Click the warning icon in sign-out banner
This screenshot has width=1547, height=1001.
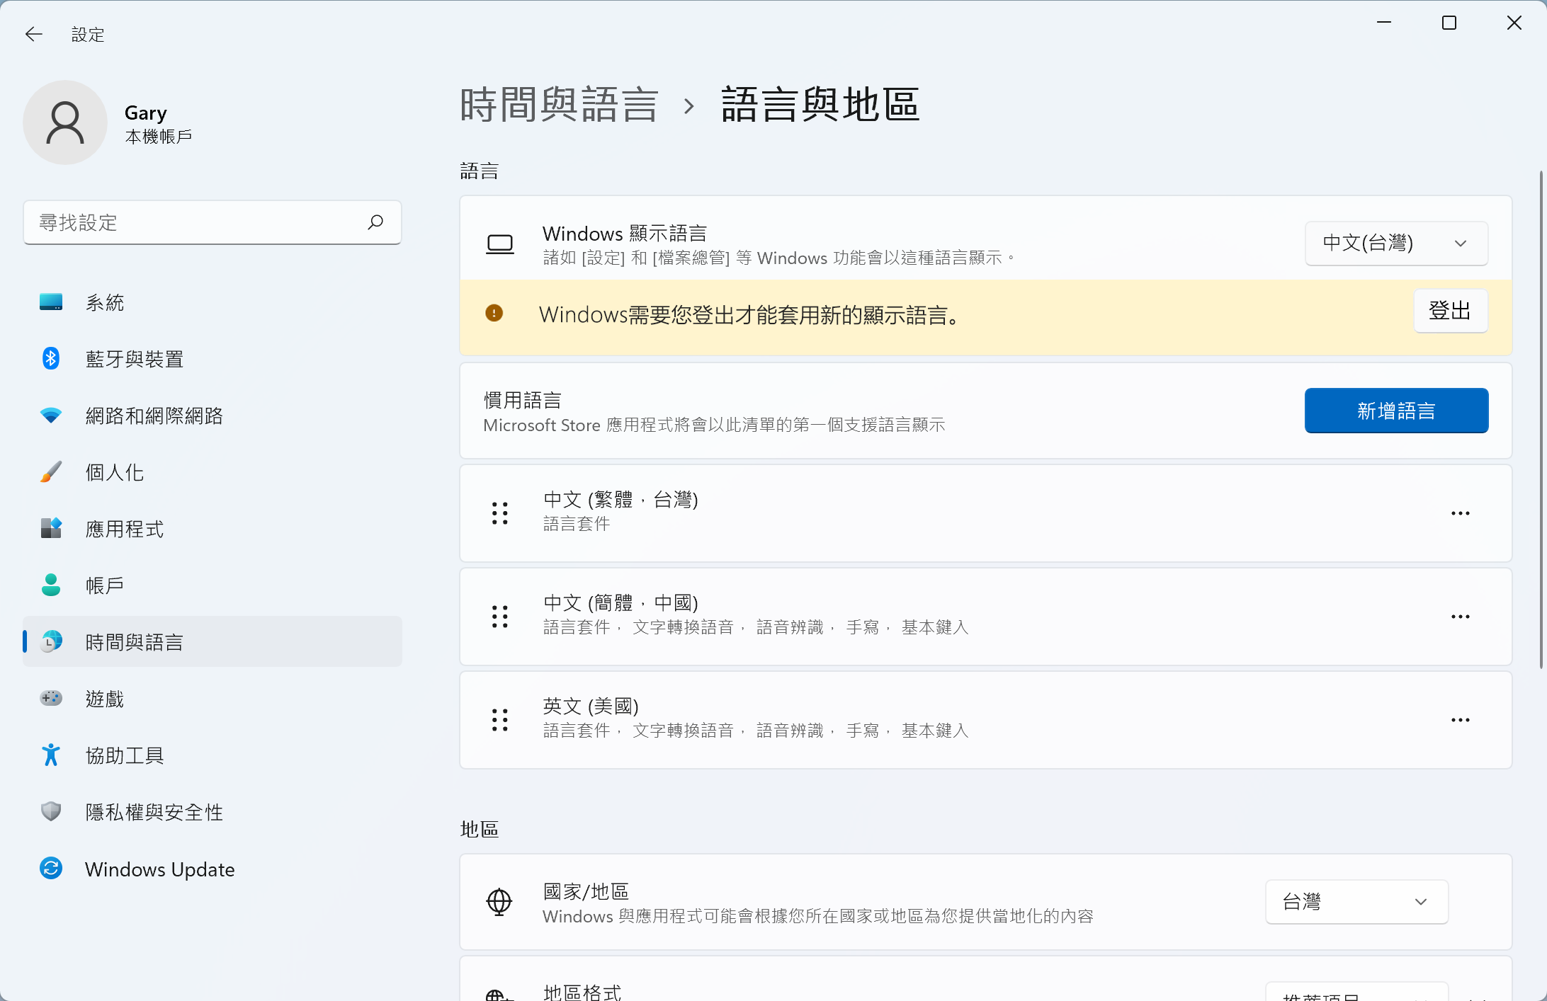pos(494,313)
